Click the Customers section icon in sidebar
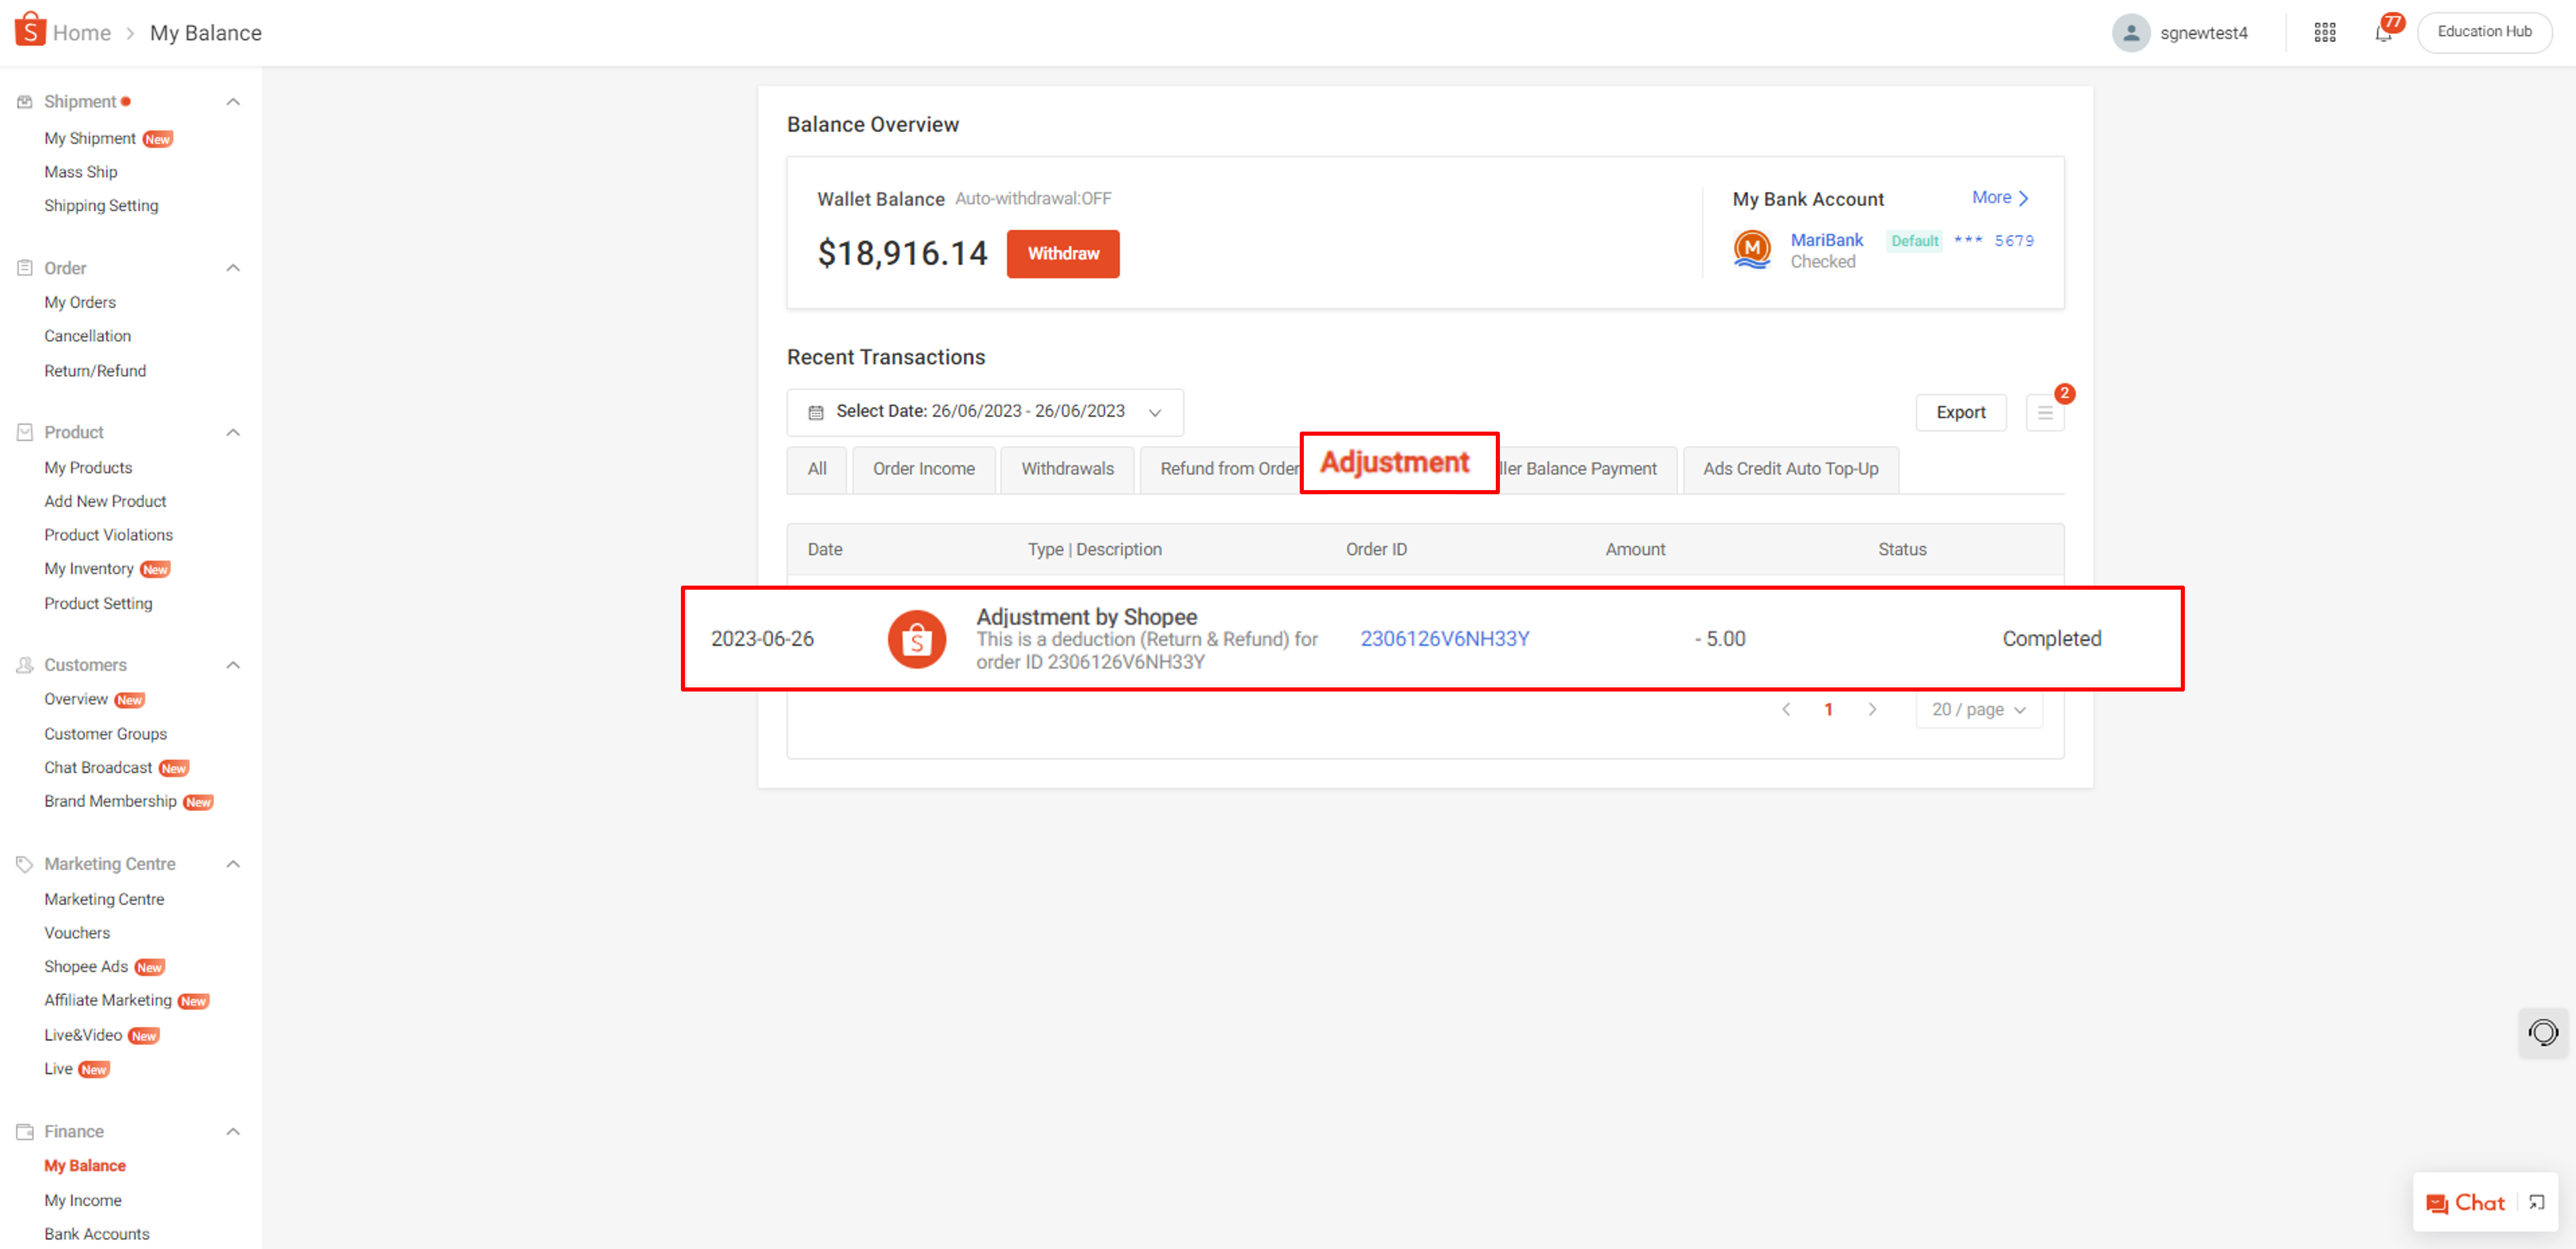Image resolution: width=2576 pixels, height=1249 pixels. point(24,664)
